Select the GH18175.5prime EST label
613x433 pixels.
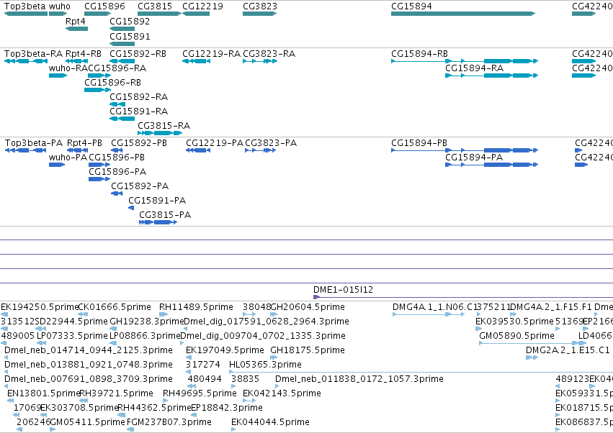click(x=308, y=350)
